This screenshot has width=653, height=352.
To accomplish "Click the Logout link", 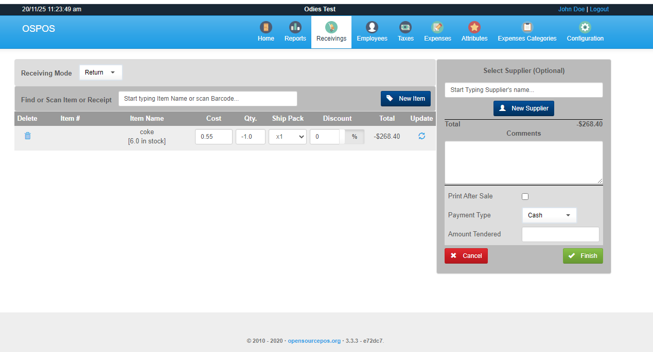I will click(x=599, y=9).
